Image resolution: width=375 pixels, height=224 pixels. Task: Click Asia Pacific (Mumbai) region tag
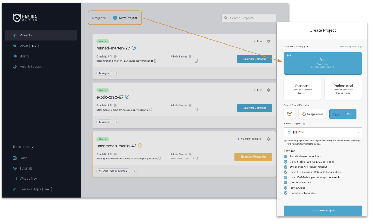[113, 171]
